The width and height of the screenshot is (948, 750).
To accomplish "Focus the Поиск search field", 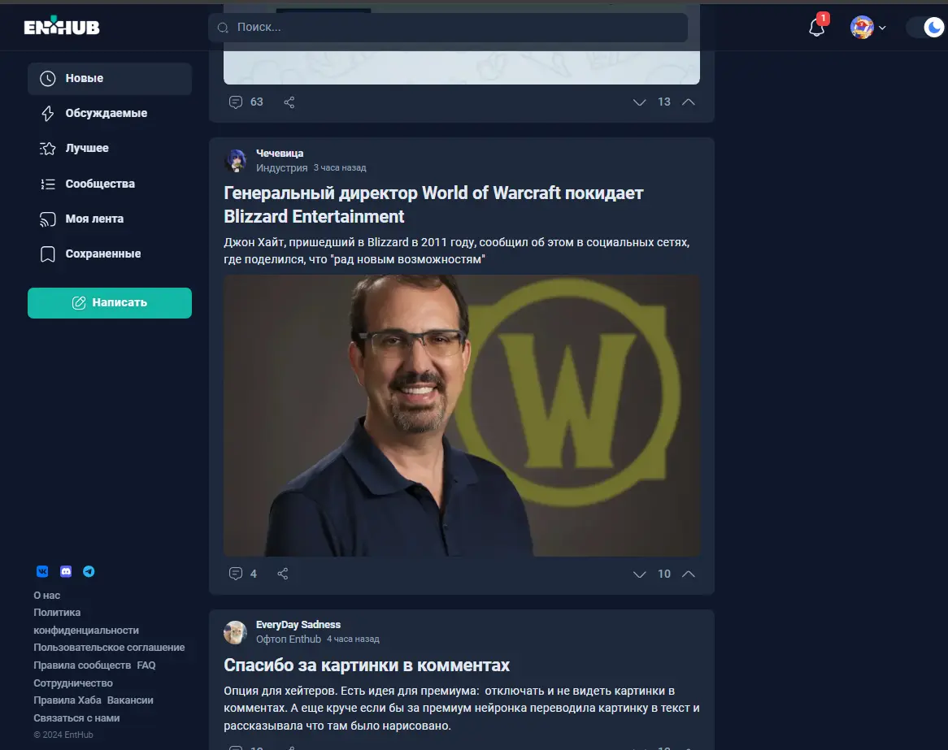I will (448, 27).
